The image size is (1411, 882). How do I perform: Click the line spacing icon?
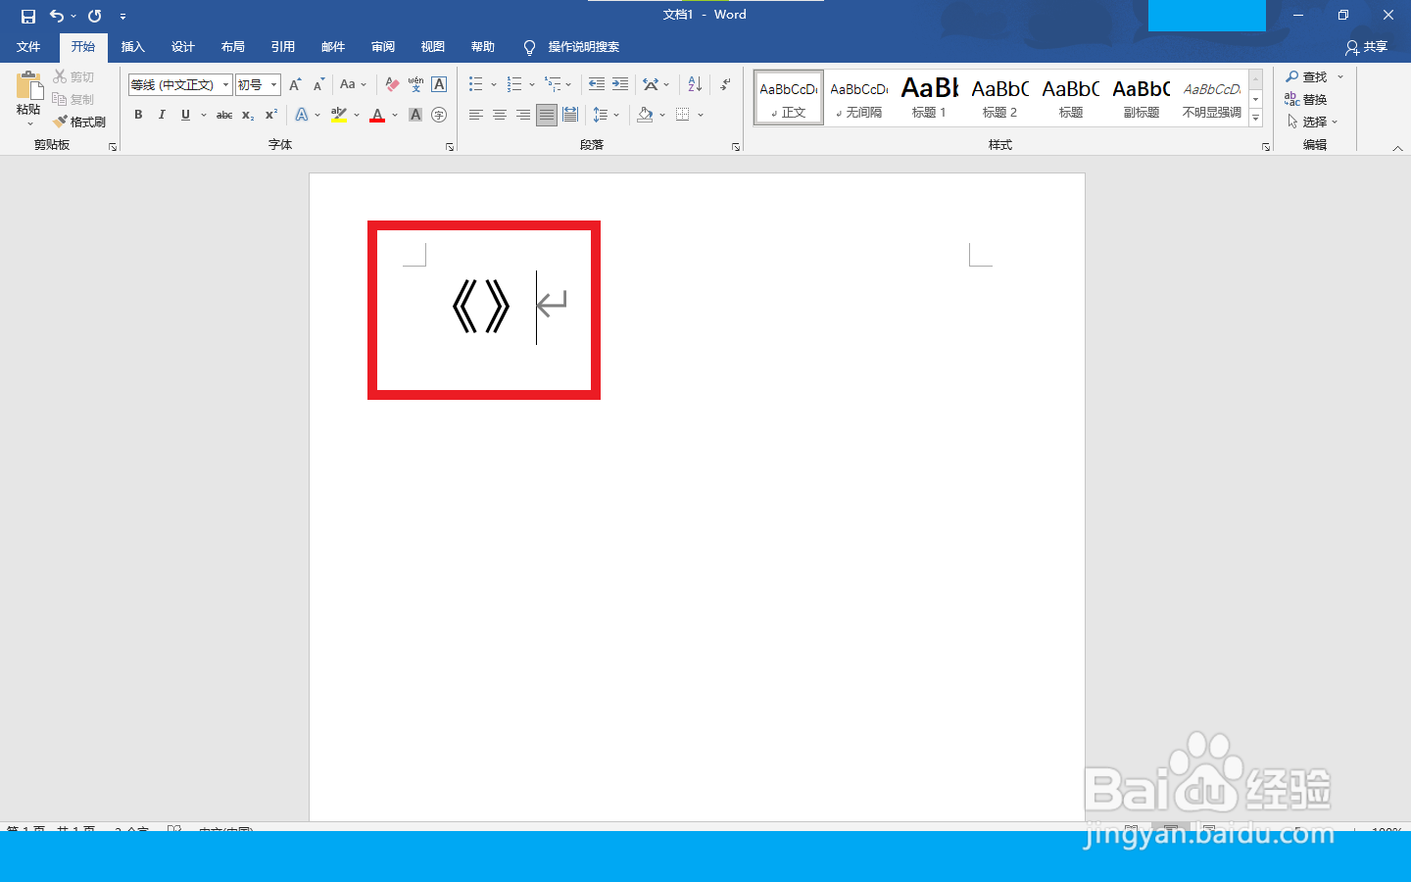pyautogui.click(x=601, y=115)
